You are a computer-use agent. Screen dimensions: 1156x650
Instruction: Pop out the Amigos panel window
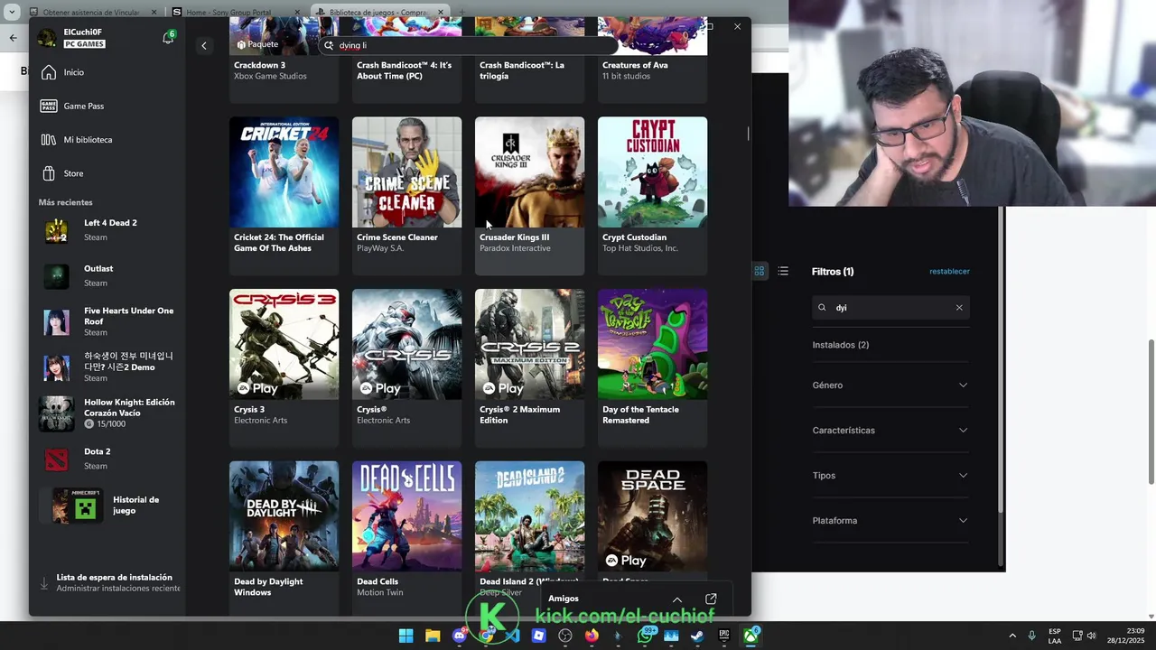[711, 599]
